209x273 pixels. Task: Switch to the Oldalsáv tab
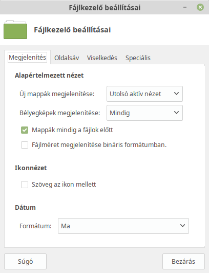tap(67, 58)
